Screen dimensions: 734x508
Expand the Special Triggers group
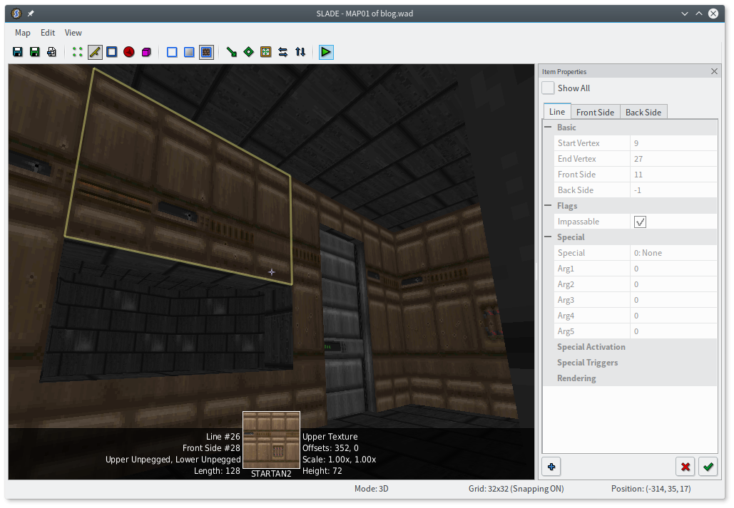coord(587,363)
